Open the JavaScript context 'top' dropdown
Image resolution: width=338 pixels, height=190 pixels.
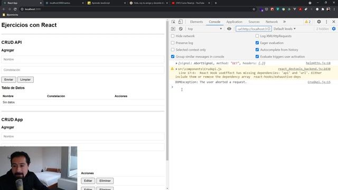click(x=204, y=28)
